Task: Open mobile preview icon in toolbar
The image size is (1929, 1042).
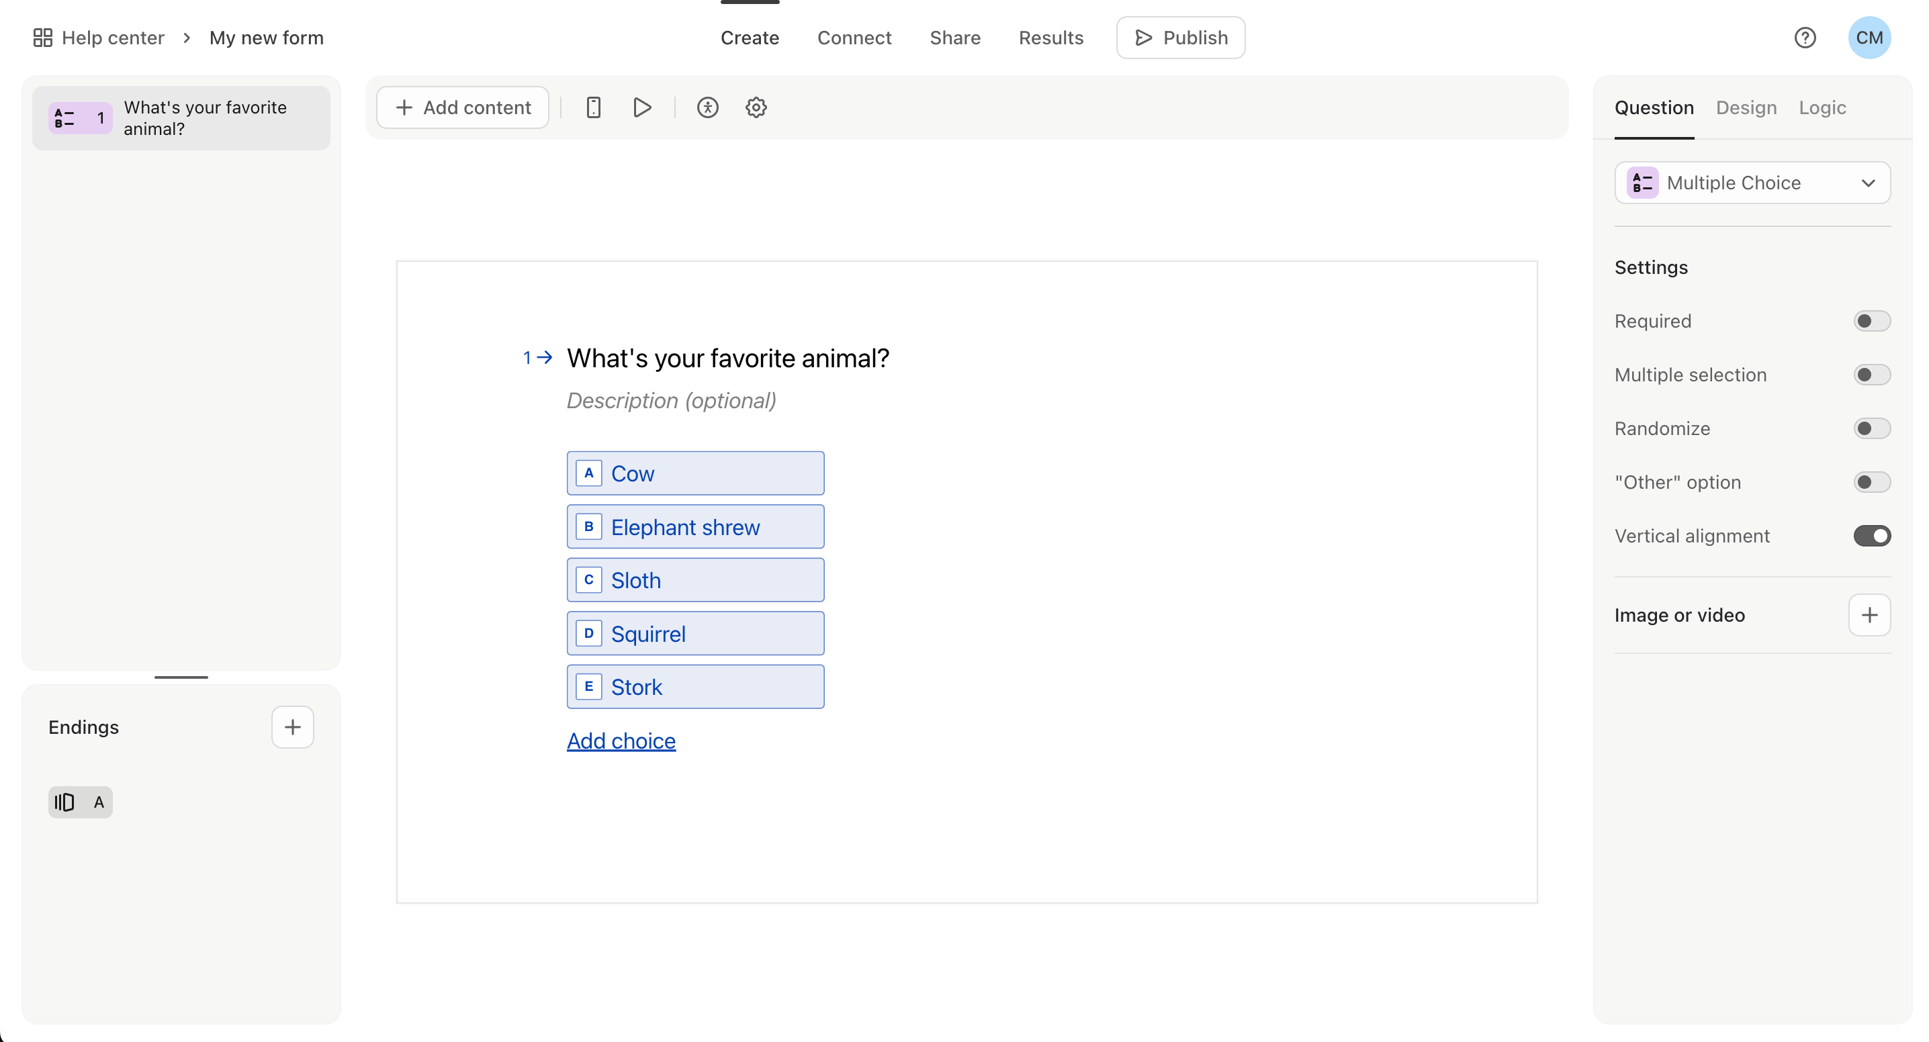Action: pos(593,107)
